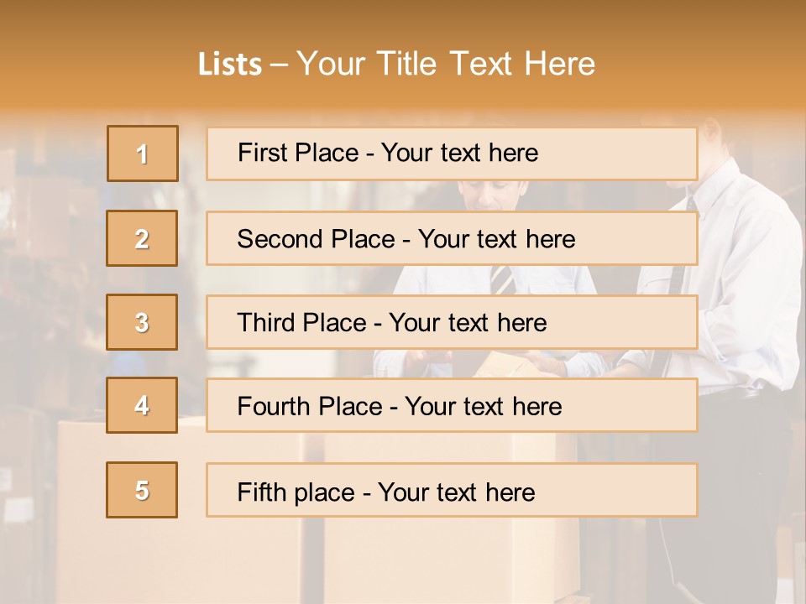
Task: Click the number 5 box
Action: [x=142, y=490]
